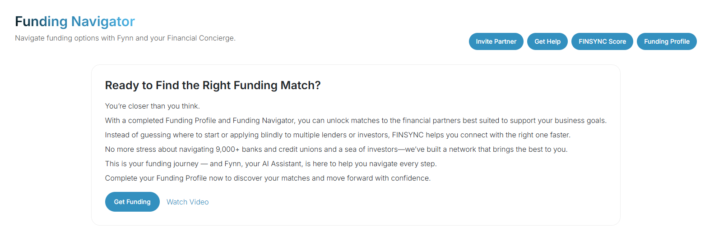Click the Invite Partner button

[x=496, y=41]
